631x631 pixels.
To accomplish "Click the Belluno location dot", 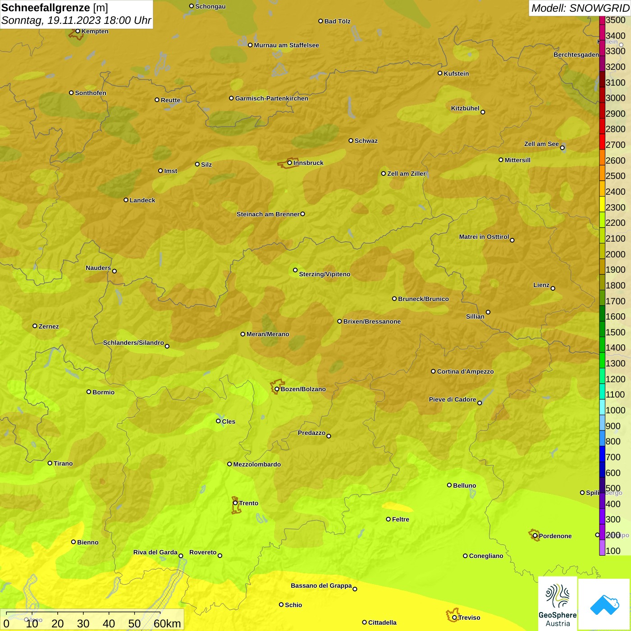I will [449, 485].
